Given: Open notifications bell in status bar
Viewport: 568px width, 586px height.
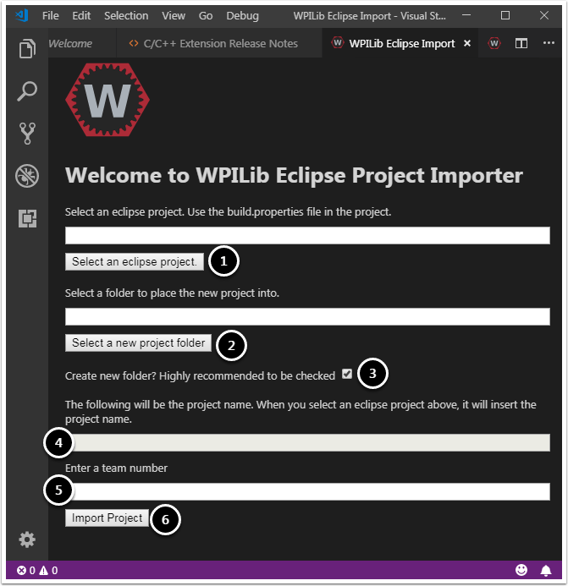Looking at the screenshot, I should 546,570.
